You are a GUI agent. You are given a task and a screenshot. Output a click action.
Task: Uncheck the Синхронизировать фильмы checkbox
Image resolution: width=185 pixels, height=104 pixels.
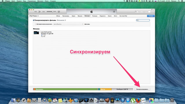pos(34,20)
